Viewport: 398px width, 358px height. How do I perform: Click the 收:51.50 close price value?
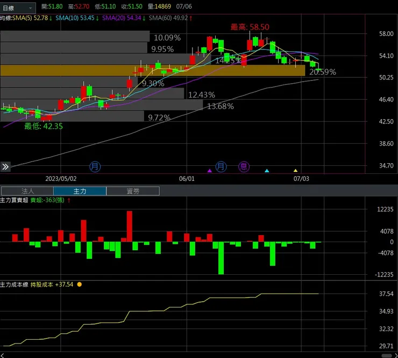coord(132,6)
